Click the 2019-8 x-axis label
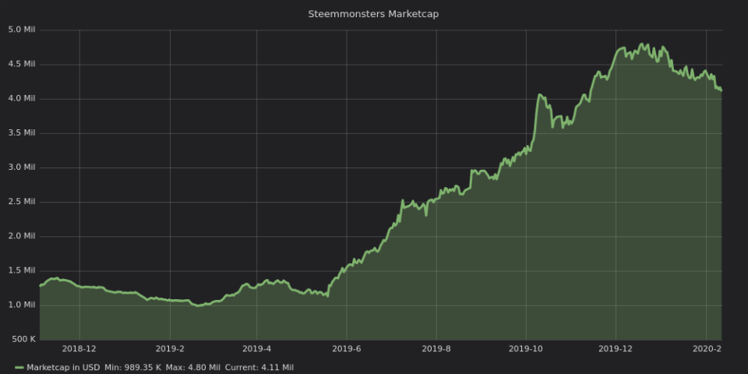The height and width of the screenshot is (374, 748). (436, 349)
